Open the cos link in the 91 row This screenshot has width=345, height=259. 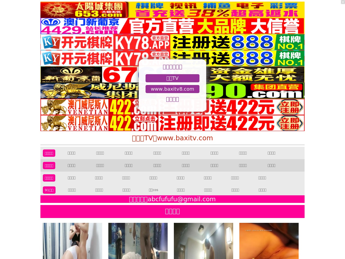point(153,190)
